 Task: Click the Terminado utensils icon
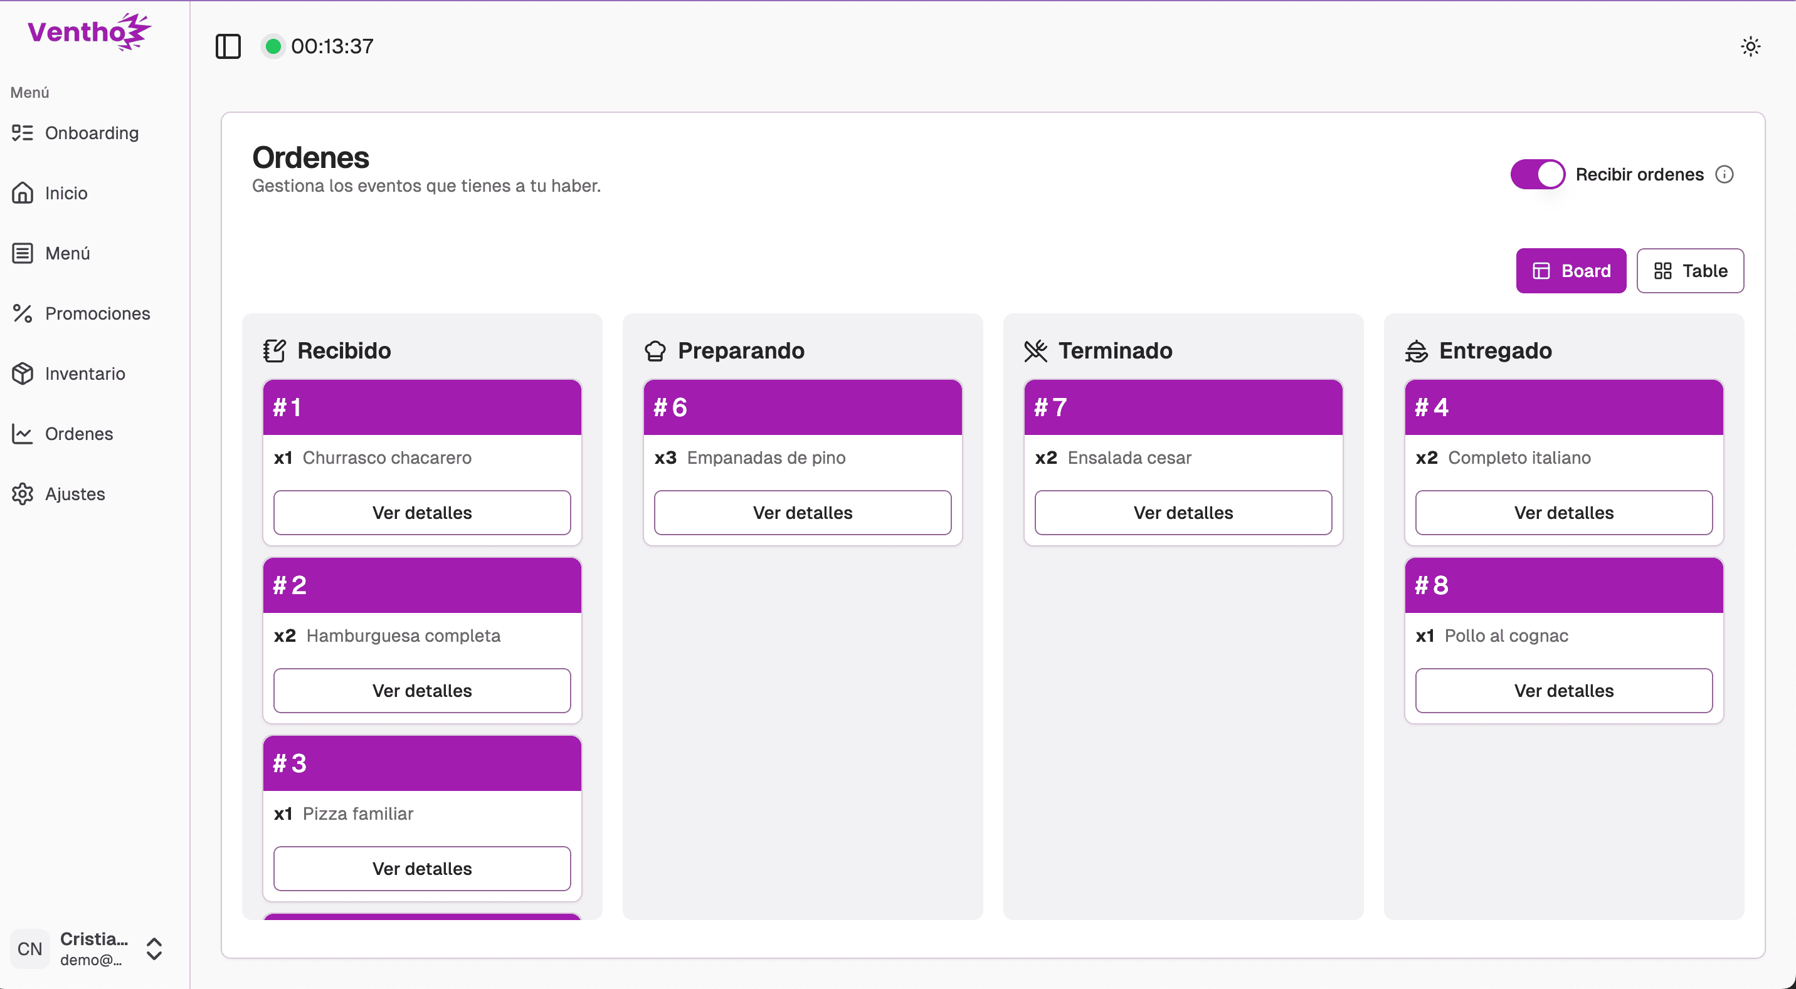pyautogui.click(x=1035, y=350)
